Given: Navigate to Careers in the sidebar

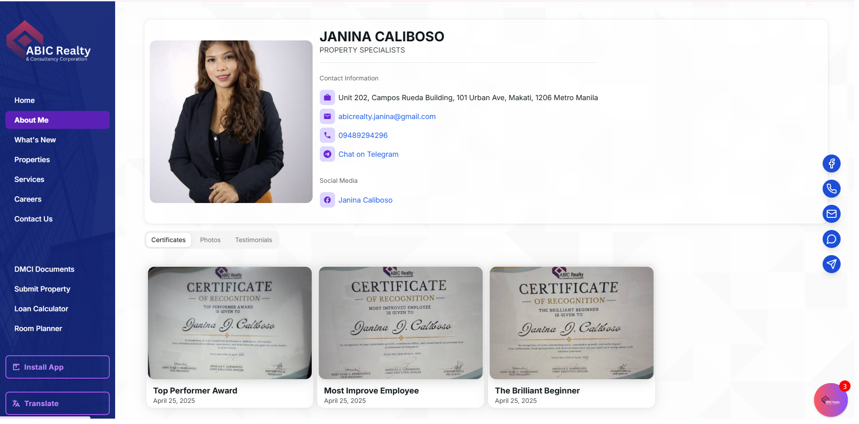Looking at the screenshot, I should point(27,199).
